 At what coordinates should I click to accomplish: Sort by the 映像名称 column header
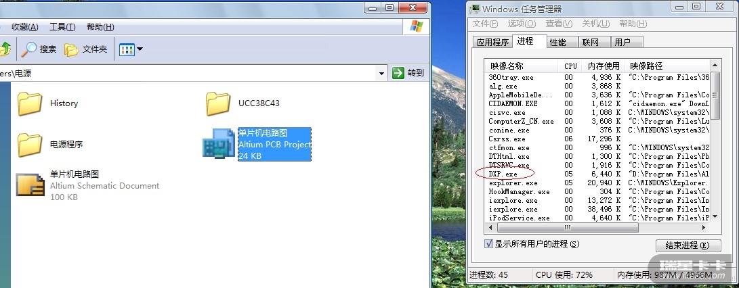tap(522, 66)
